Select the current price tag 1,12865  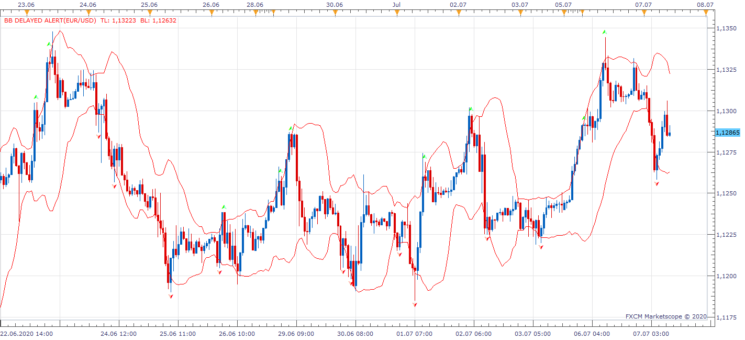coord(727,133)
